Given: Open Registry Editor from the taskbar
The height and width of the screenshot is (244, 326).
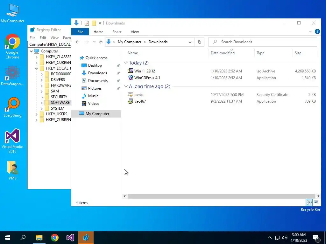Looking at the screenshot, I should click(x=86, y=238).
